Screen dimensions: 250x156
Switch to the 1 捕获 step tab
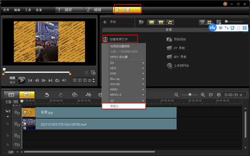coord(70,10)
